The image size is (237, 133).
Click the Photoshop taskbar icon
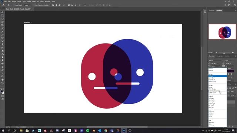(124, 130)
